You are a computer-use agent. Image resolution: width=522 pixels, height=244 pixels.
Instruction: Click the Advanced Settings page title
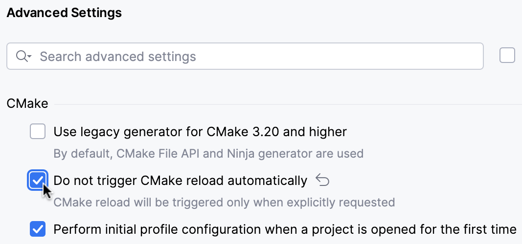click(x=64, y=13)
